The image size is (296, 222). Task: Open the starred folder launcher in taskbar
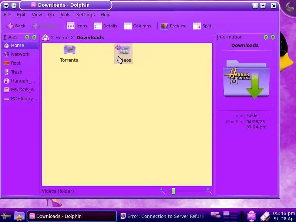pos(19,216)
